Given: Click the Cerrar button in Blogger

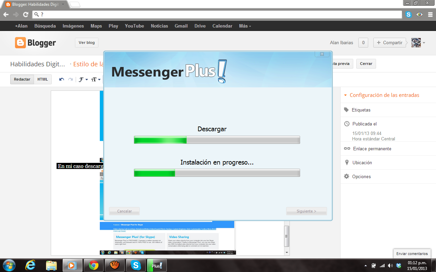Looking at the screenshot, I should pyautogui.click(x=366, y=64).
